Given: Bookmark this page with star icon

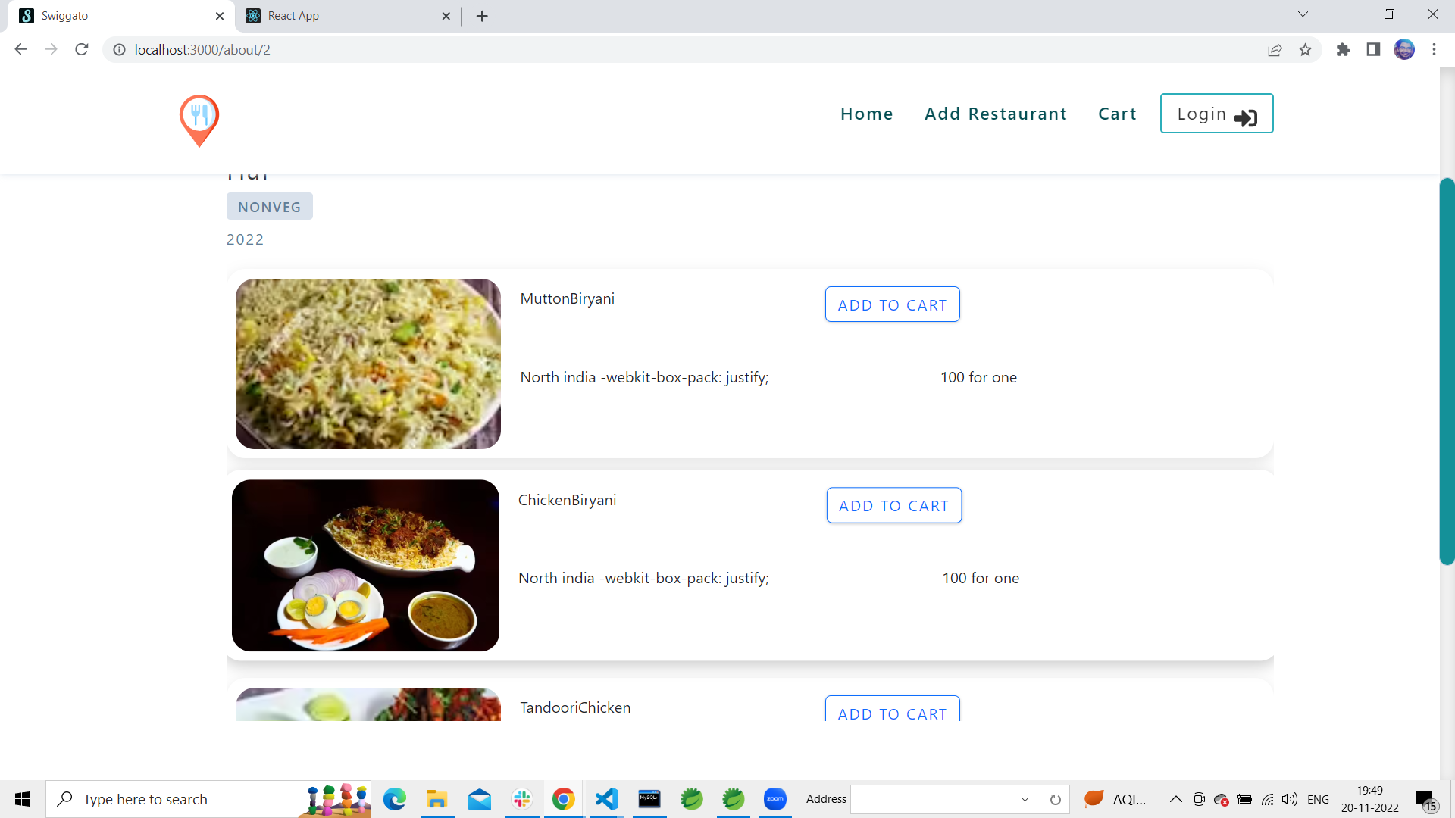Looking at the screenshot, I should click(1305, 50).
